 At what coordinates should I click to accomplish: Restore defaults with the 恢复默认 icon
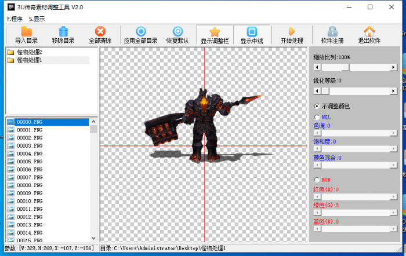177,35
